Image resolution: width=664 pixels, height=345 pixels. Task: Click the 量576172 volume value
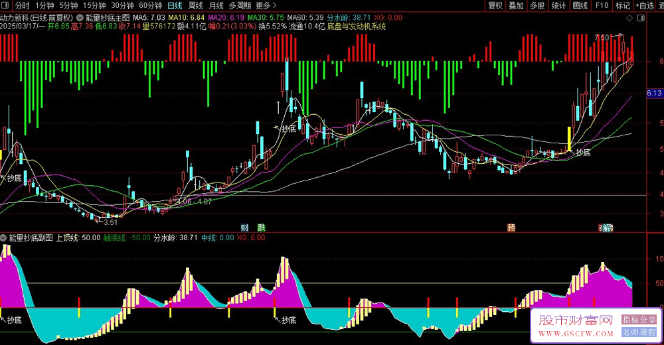pos(159,27)
